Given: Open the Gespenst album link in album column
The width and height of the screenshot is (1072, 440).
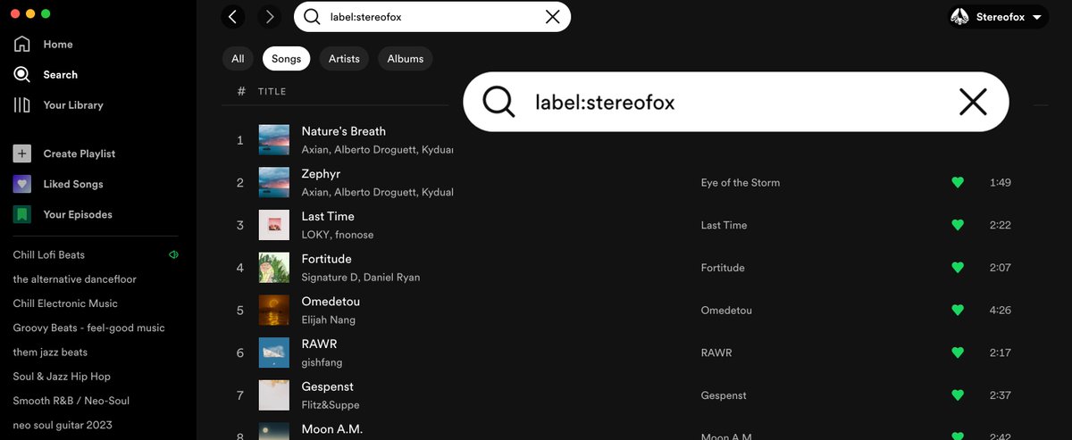Looking at the screenshot, I should click(x=724, y=395).
